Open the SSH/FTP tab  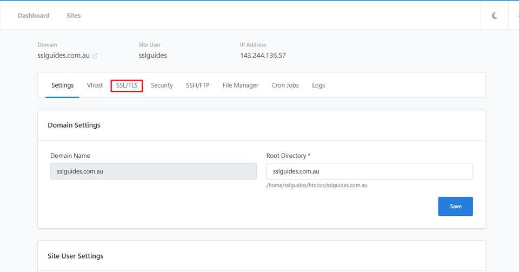click(198, 85)
